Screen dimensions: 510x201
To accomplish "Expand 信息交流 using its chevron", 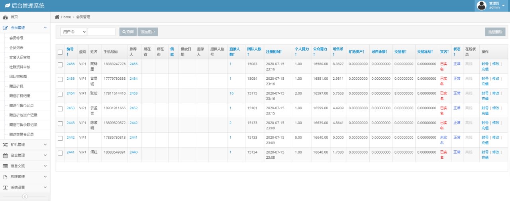I will click(x=45, y=166).
